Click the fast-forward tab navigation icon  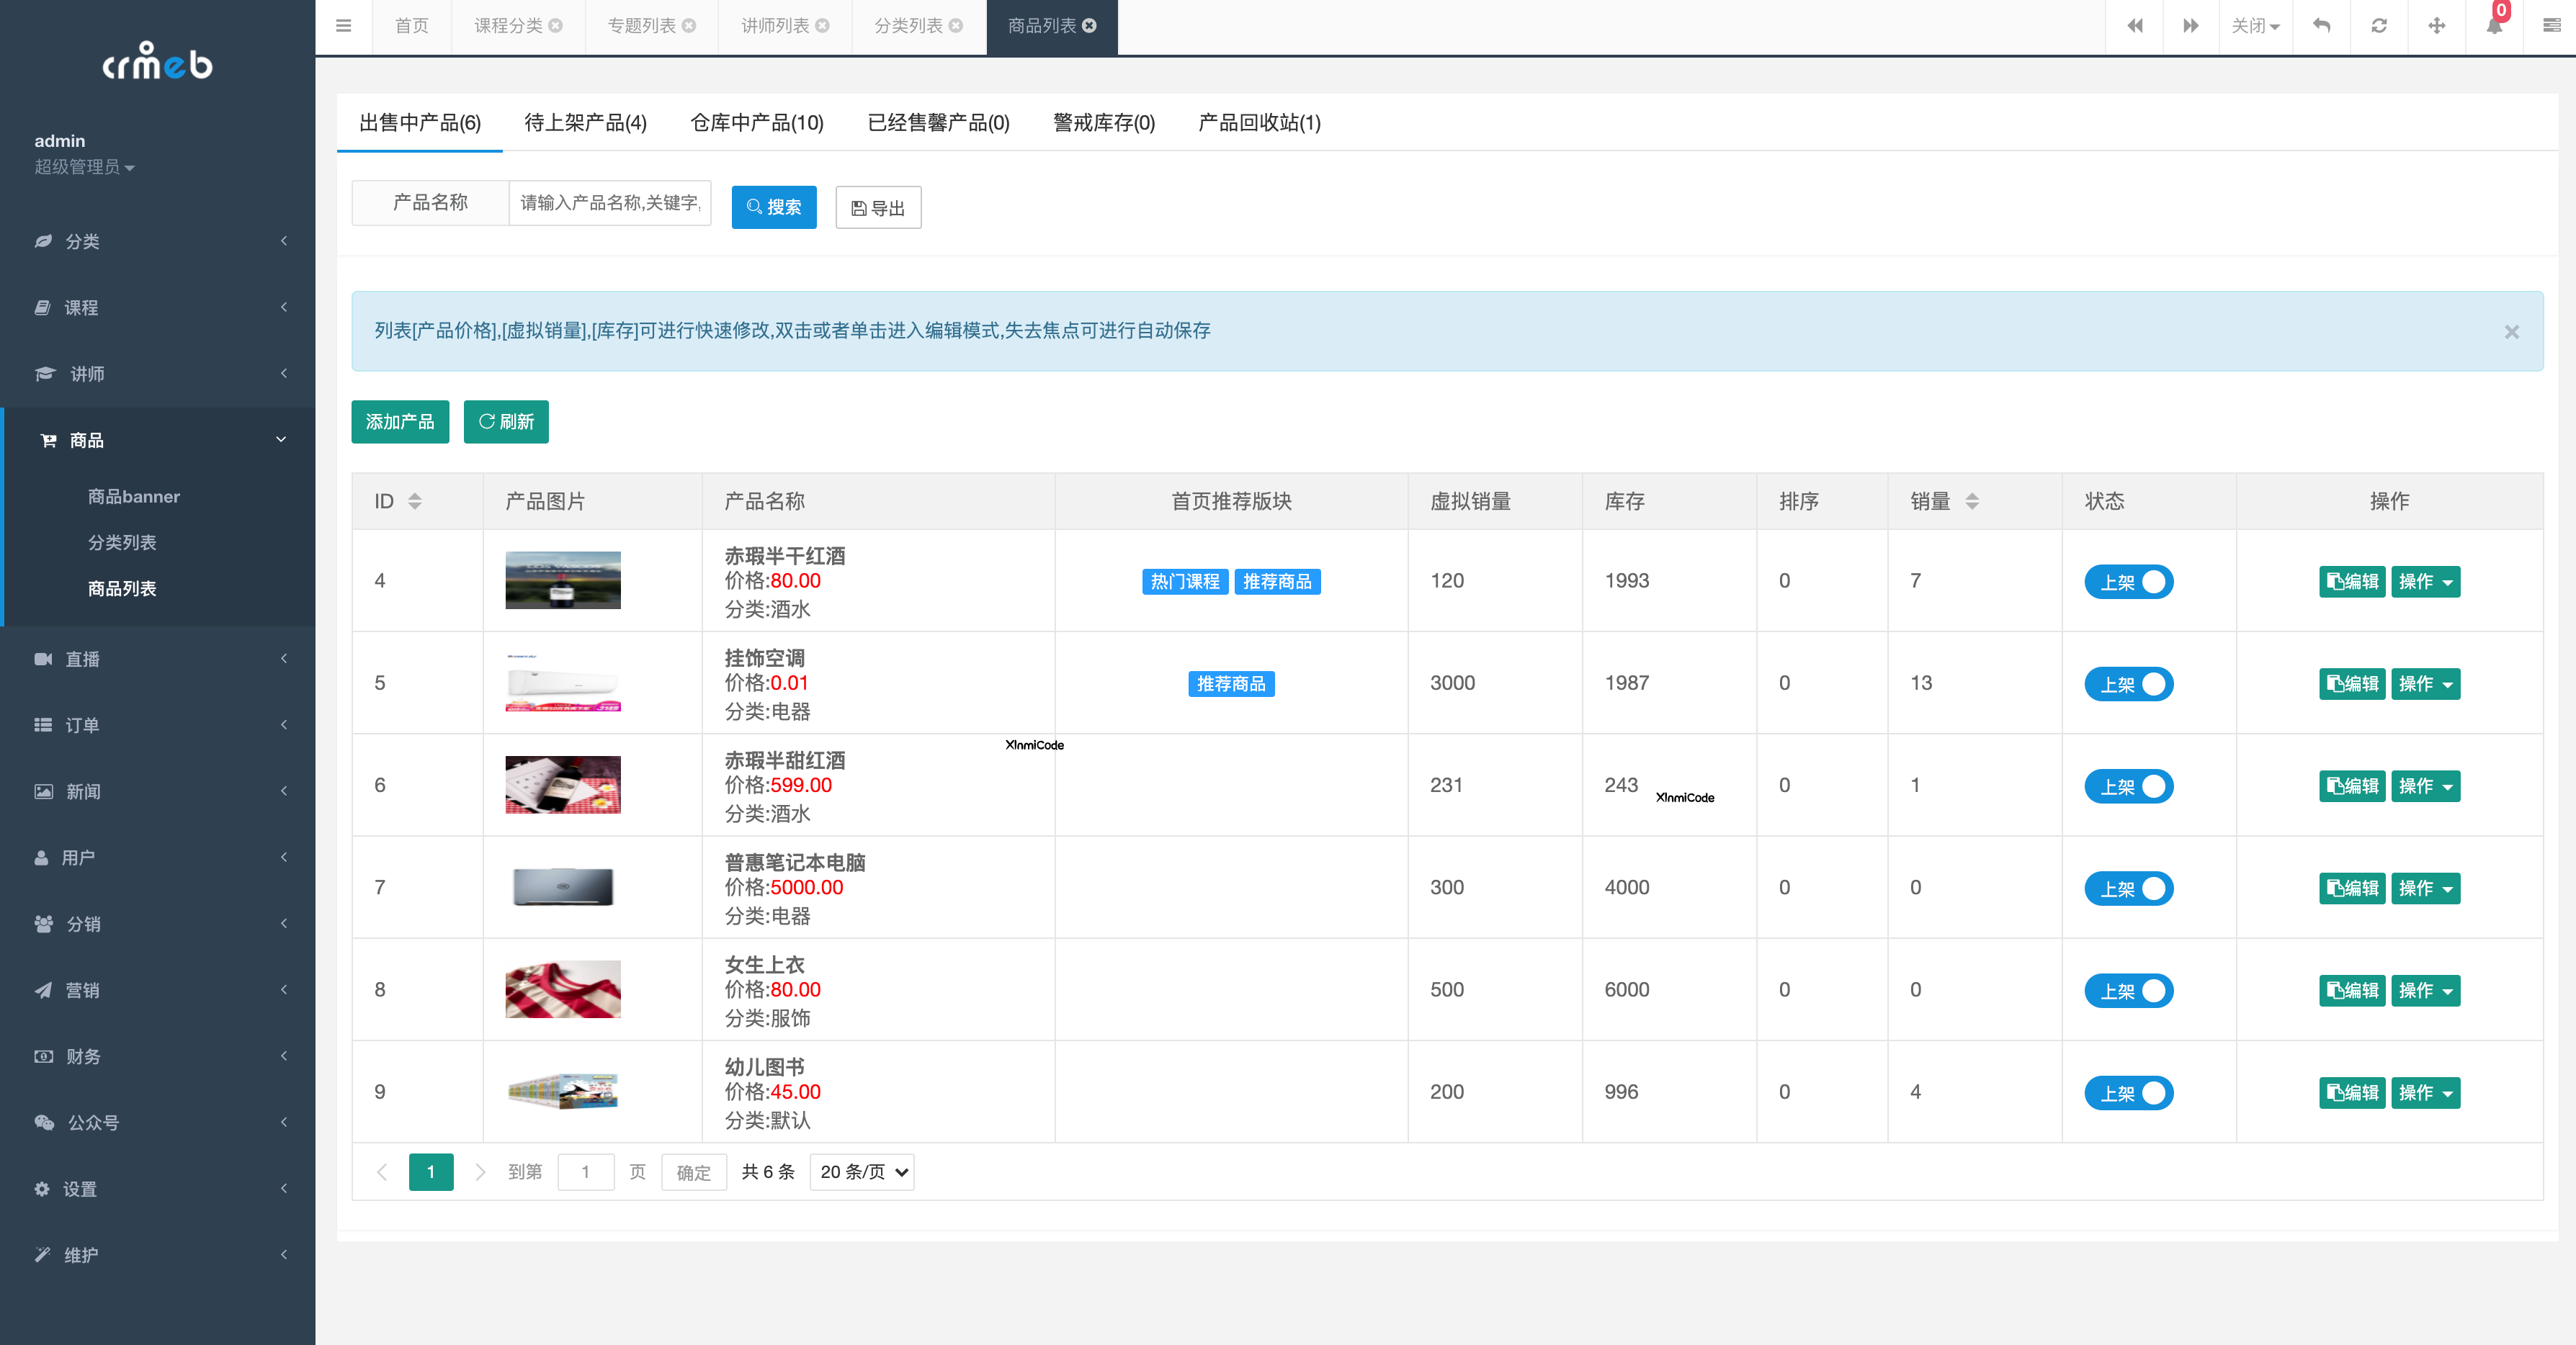click(x=2191, y=25)
